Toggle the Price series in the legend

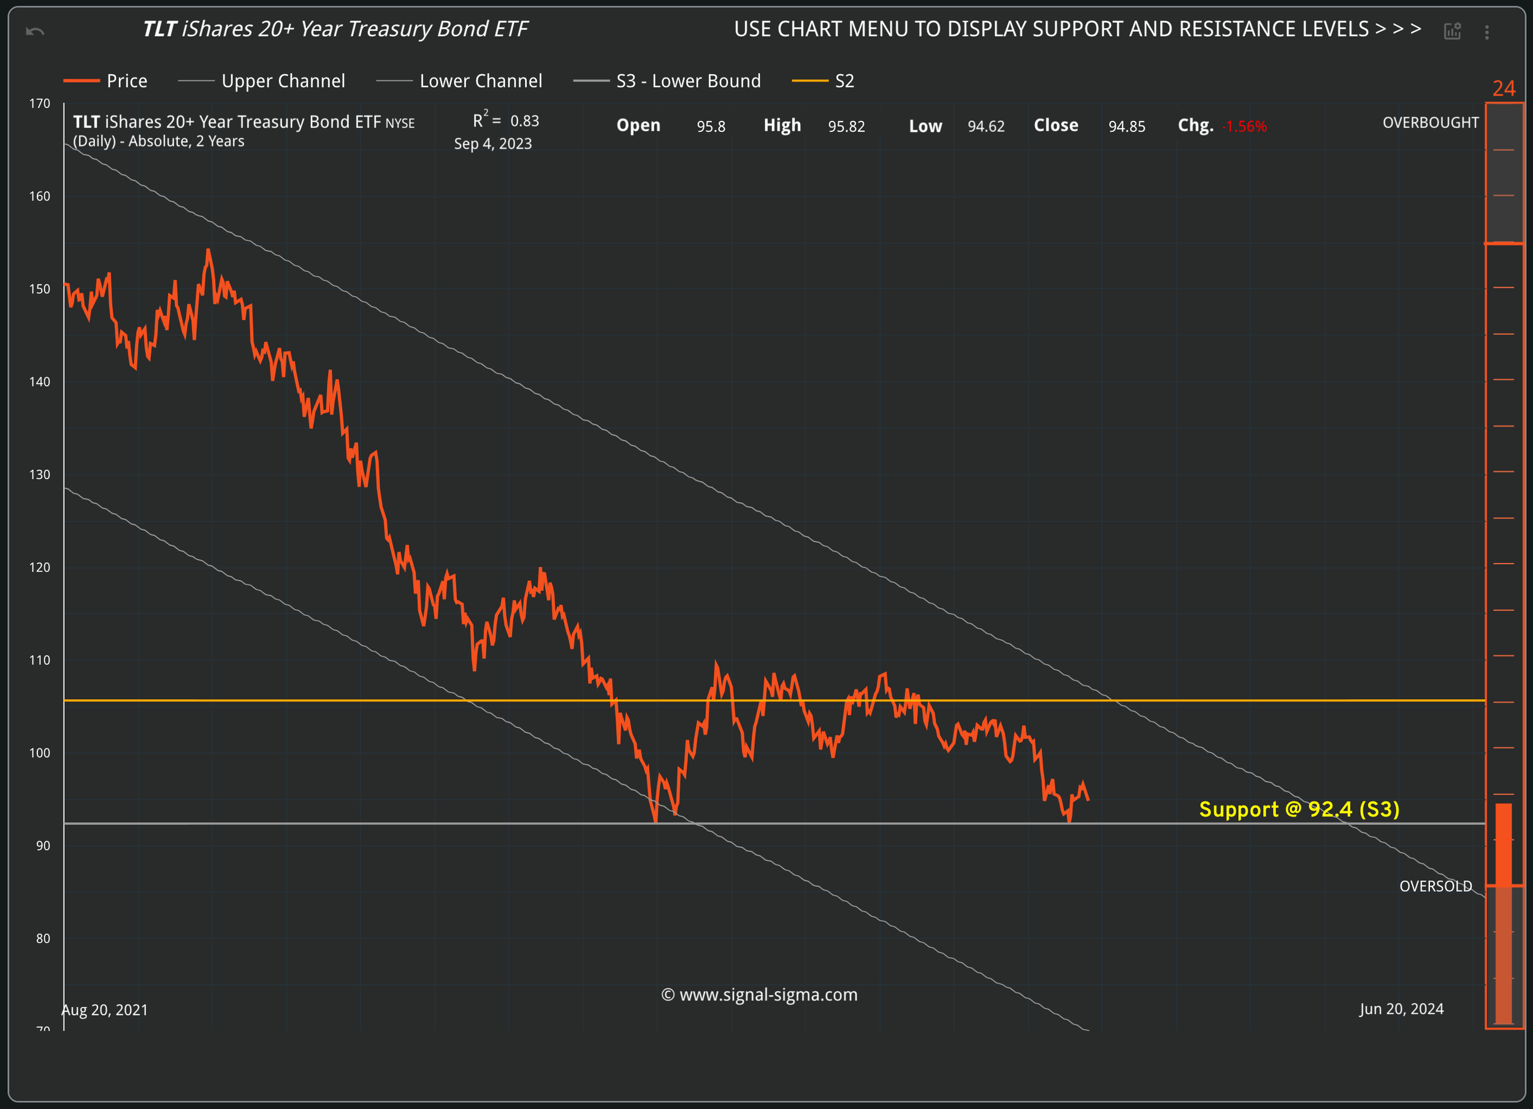(105, 81)
